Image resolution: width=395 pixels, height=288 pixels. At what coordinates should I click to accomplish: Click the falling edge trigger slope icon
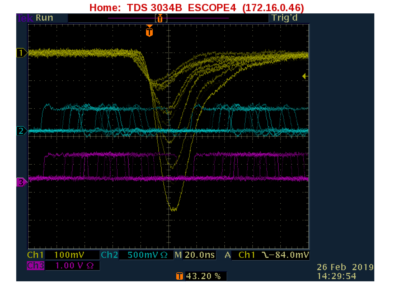click(x=265, y=255)
